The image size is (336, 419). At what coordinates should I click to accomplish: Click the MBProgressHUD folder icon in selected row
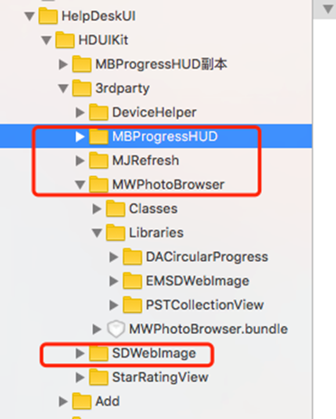(98, 136)
